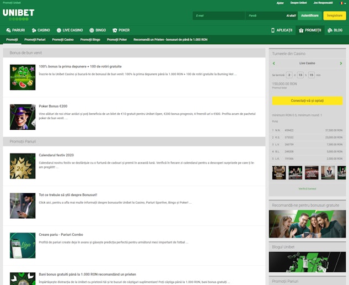Click the Ai uitat? link
The image size is (349, 285).
pos(291,15)
